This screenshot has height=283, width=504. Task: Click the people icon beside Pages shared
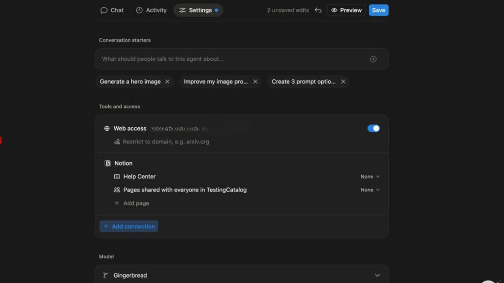tap(117, 190)
